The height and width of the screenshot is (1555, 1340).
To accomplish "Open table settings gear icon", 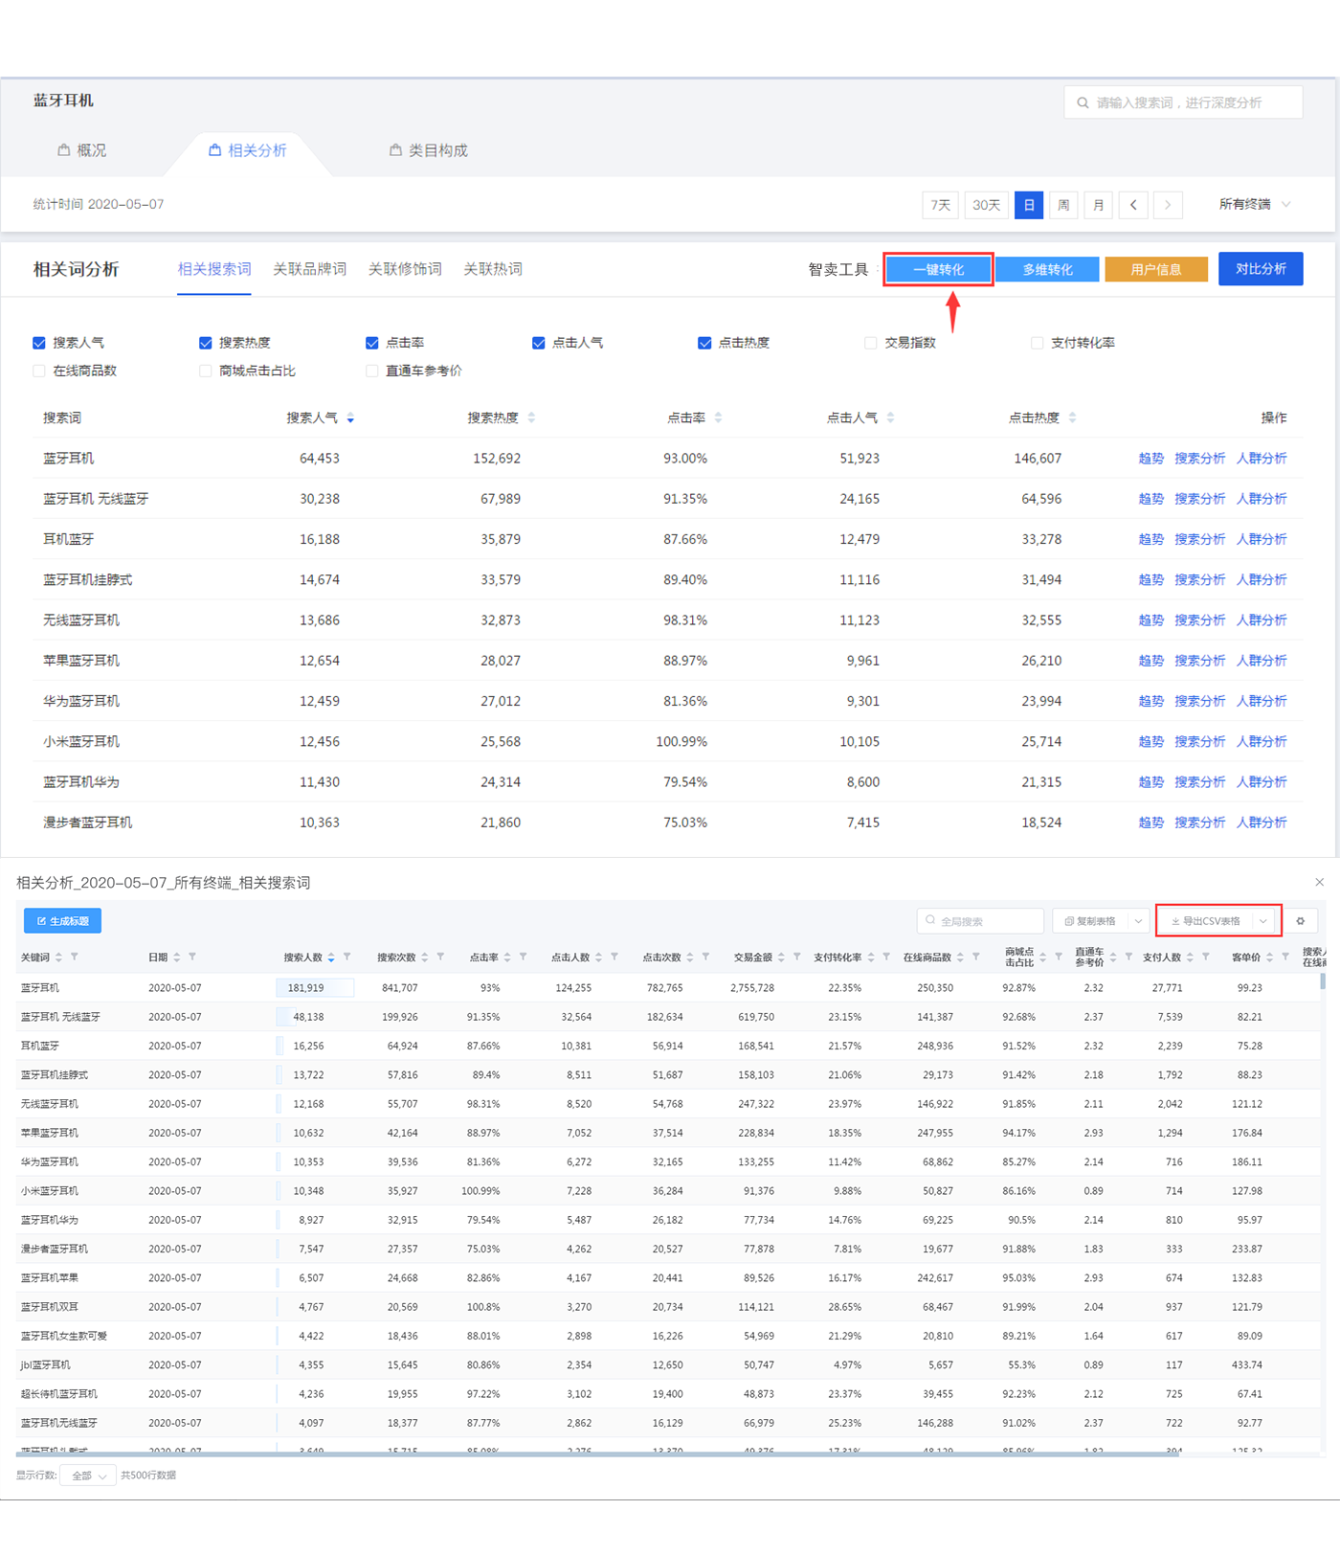I will (1301, 921).
